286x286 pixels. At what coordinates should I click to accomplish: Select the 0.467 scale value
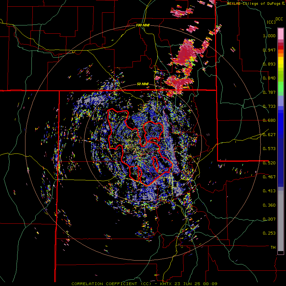tap(269, 177)
